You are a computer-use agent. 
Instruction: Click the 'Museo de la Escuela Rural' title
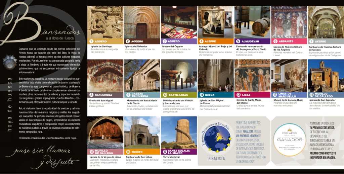[x=288, y=100]
